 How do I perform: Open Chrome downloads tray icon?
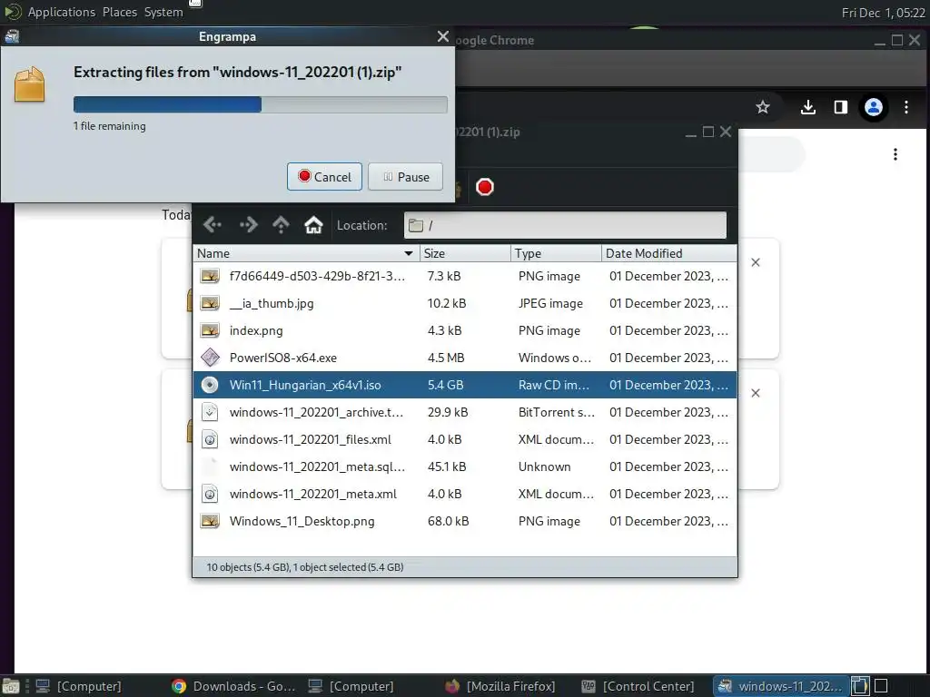coord(807,107)
